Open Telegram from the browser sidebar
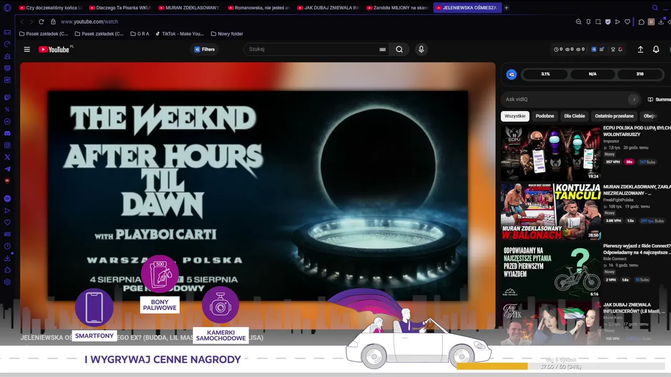The width and height of the screenshot is (671, 377). (x=7, y=169)
